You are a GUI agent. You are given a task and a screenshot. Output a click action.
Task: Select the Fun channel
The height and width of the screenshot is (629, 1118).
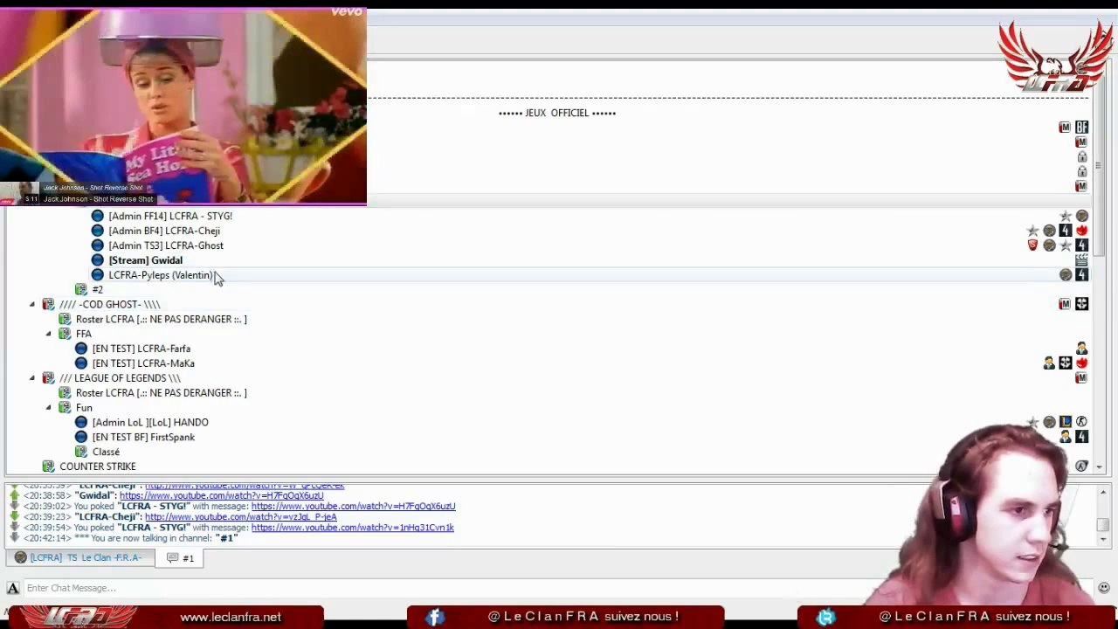[84, 407]
